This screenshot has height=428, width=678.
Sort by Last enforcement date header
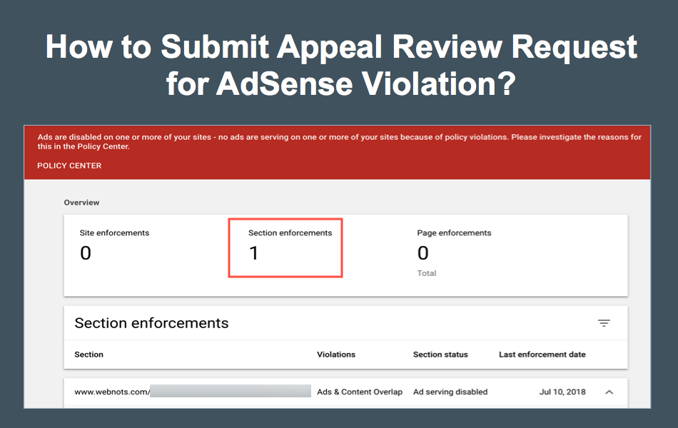click(542, 355)
